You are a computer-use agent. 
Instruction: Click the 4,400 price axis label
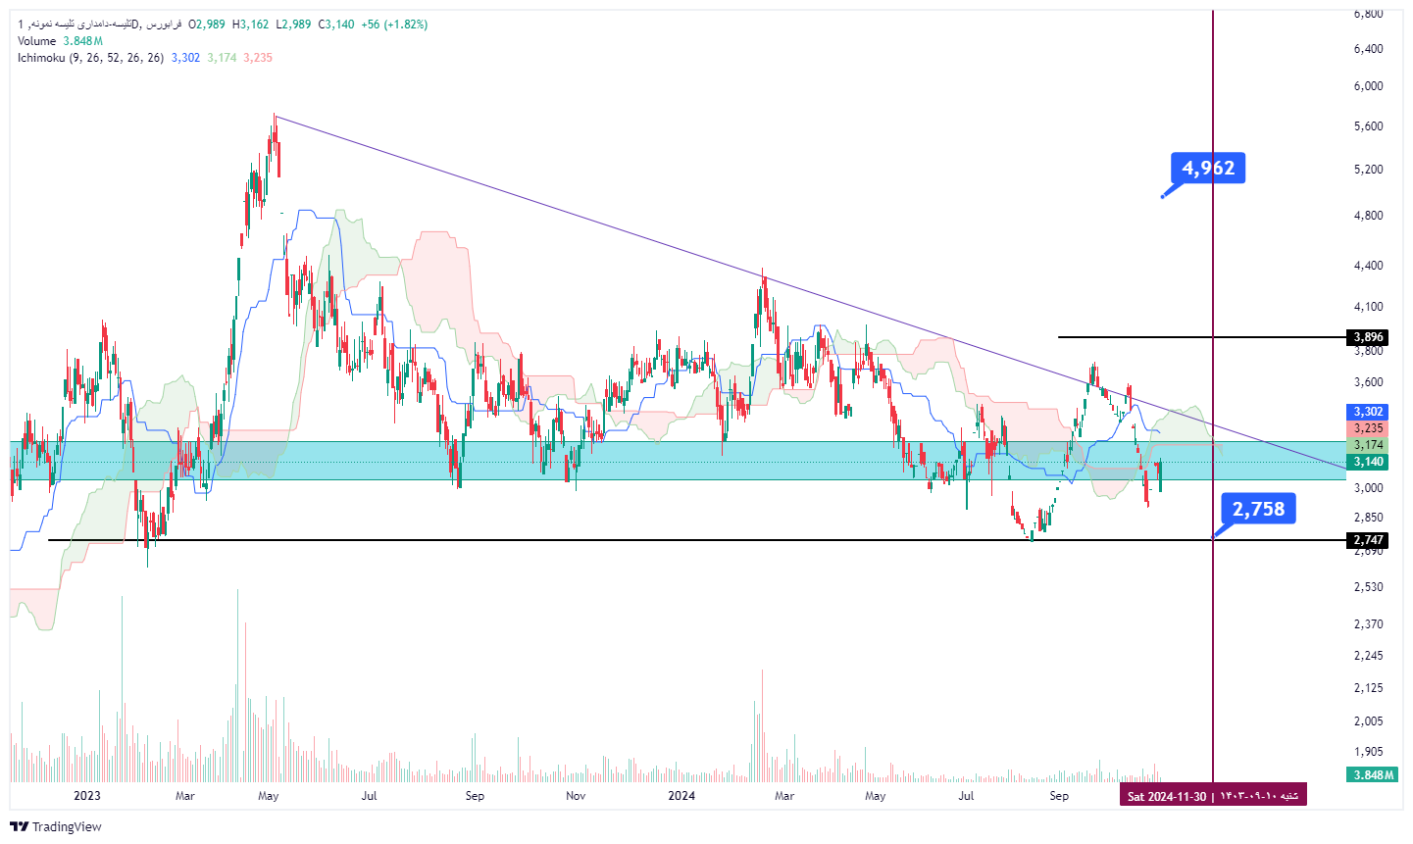coord(1368,266)
